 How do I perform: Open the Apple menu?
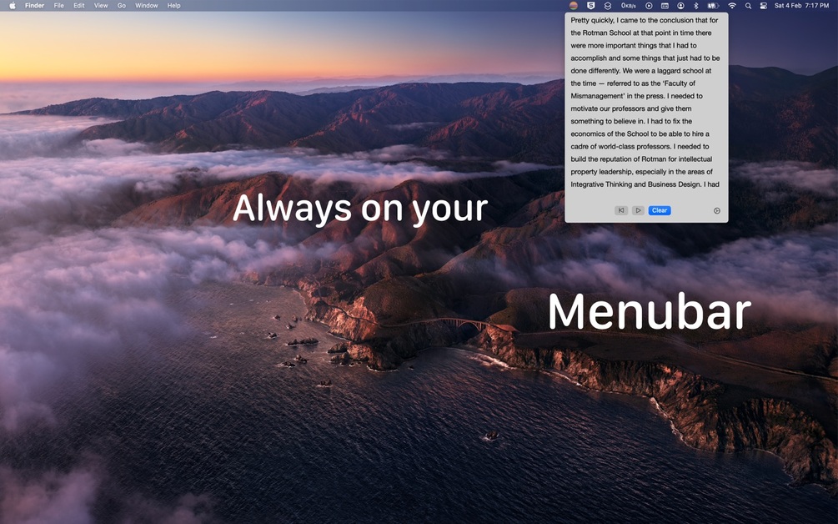[12, 5]
